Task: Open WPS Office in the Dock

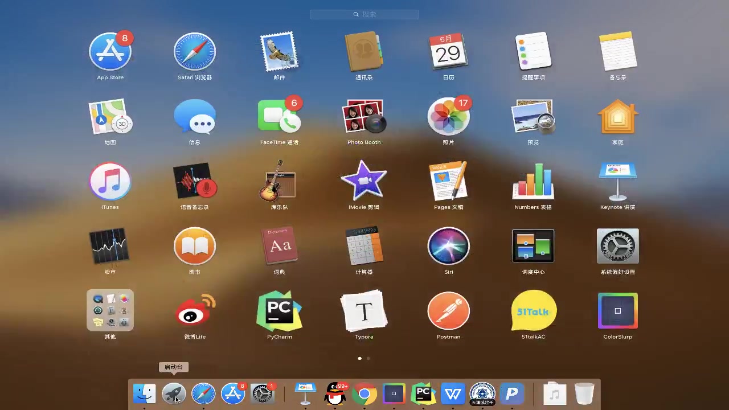Action: [x=453, y=393]
